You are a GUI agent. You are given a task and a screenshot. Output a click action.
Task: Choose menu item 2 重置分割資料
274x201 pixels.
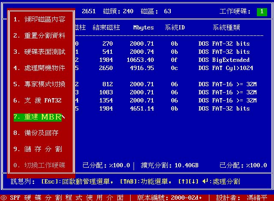39,35
